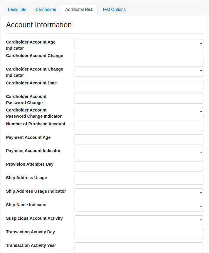Open the Suspicious Account Activity dropdown
209x253 pixels.
139,220
